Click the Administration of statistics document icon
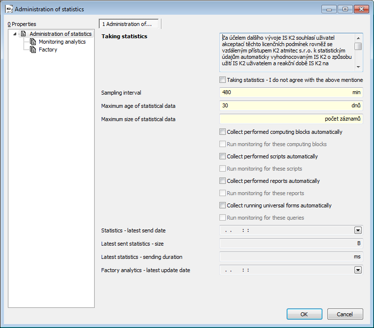 pos(24,34)
